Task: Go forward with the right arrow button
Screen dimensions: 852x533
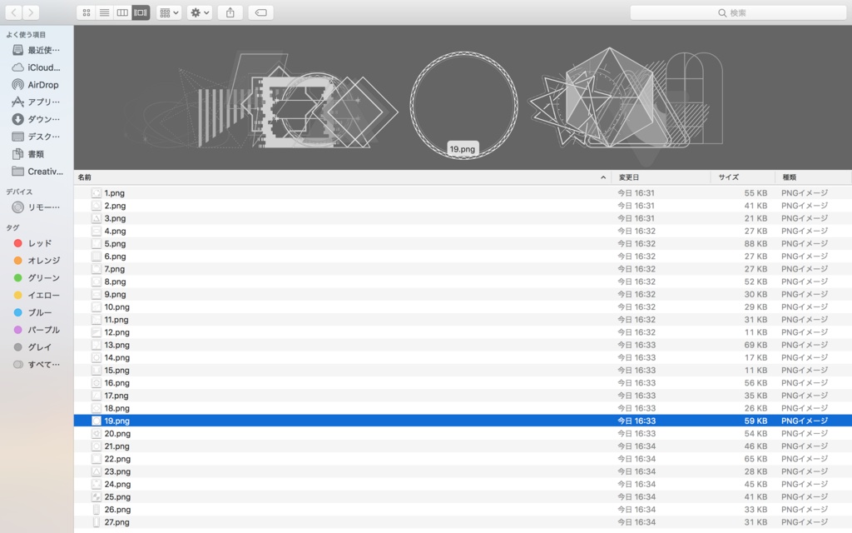Action: pos(31,12)
